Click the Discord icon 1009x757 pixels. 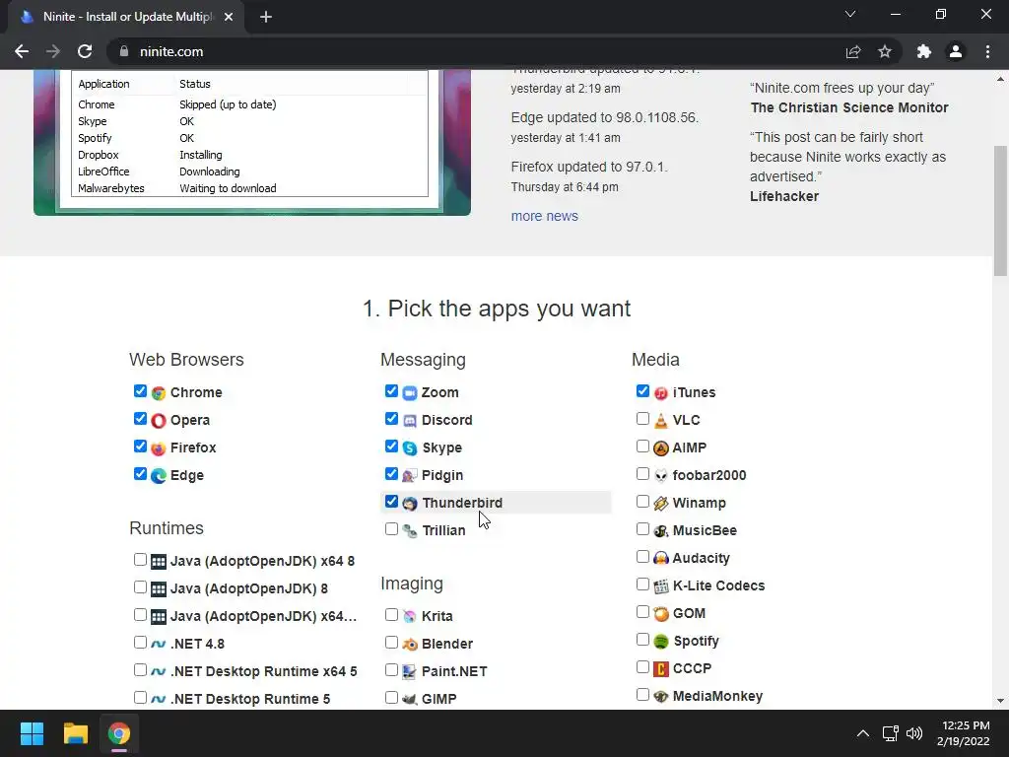pyautogui.click(x=410, y=420)
